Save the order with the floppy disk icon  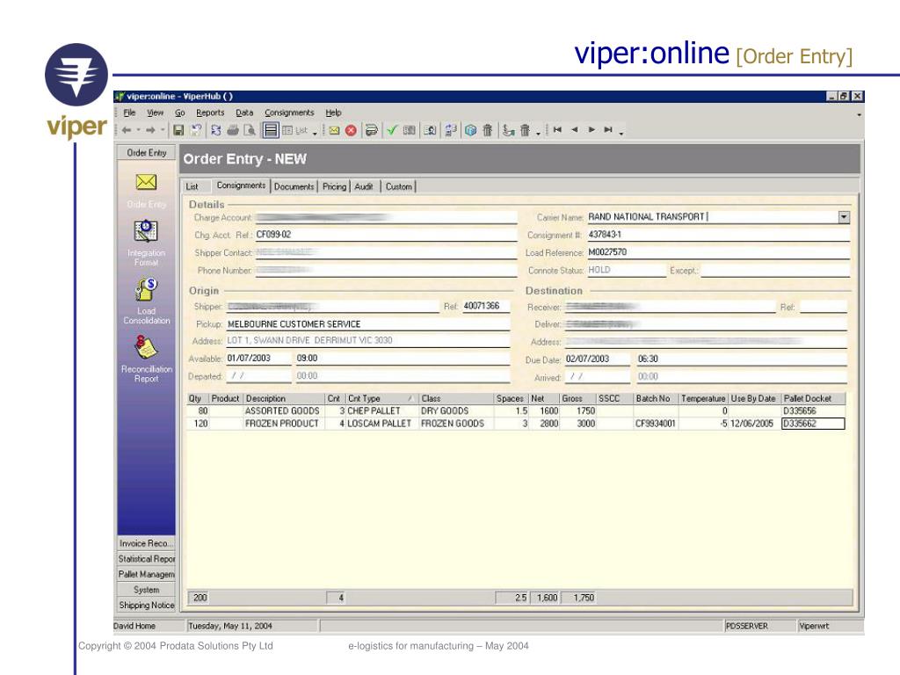point(178,130)
